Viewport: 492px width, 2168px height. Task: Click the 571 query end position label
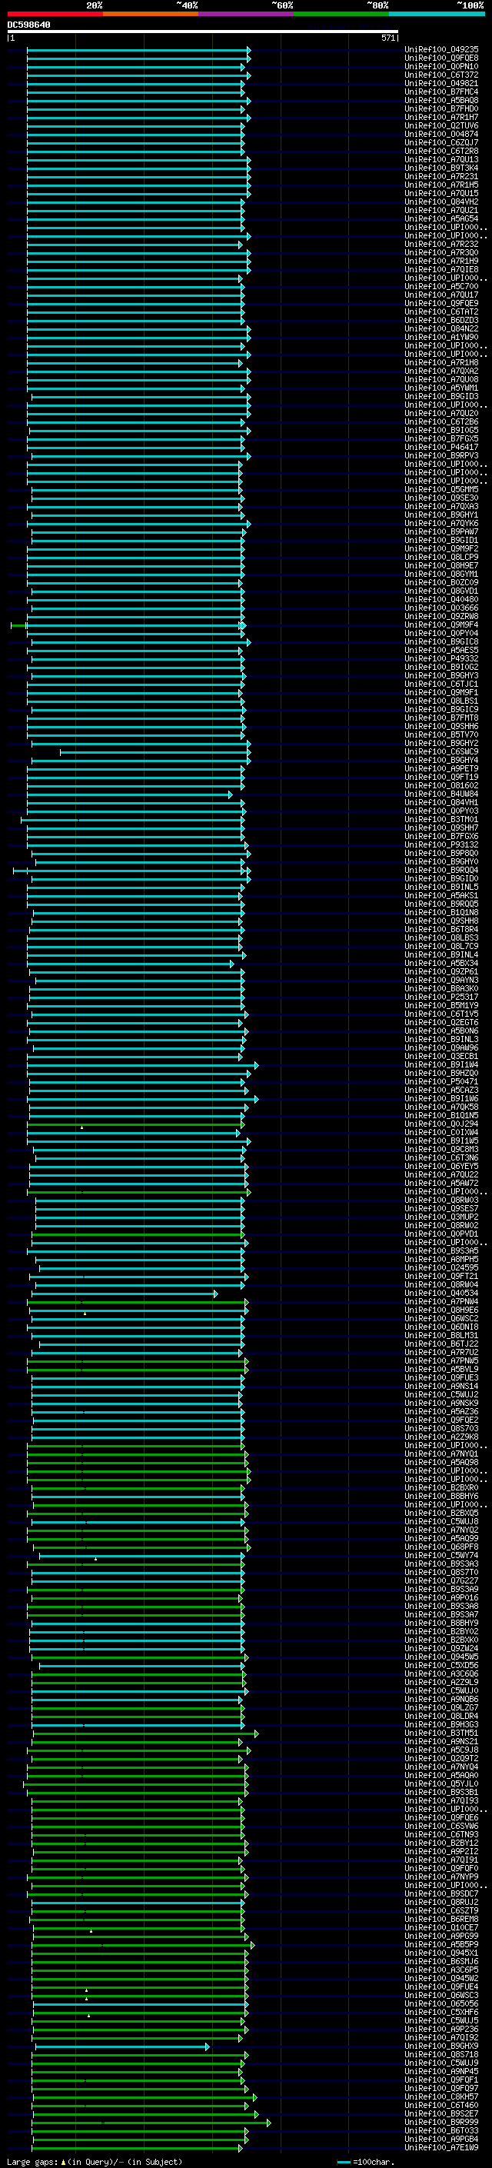[388, 38]
